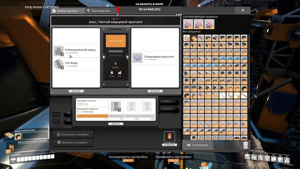Click the Вода input resource icon
The height and width of the screenshot is (169, 300).
(x=59, y=64)
